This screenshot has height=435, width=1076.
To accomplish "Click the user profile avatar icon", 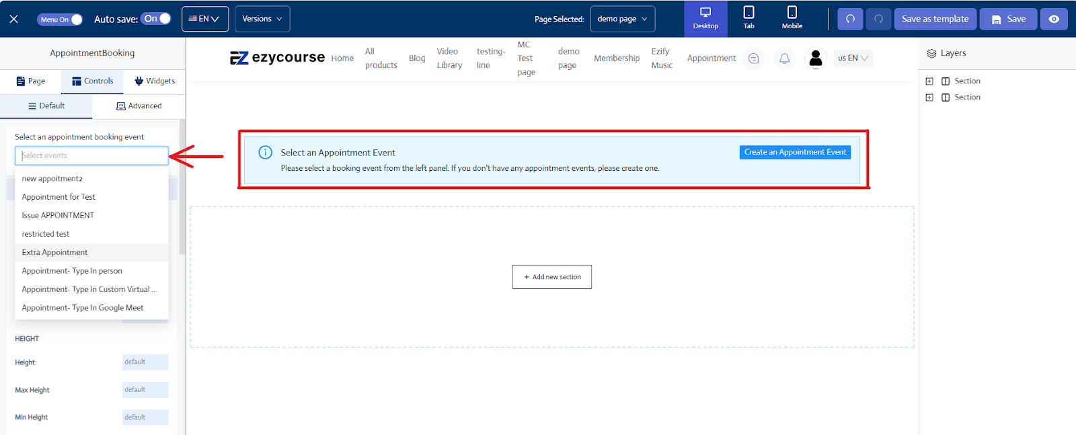I will [816, 58].
